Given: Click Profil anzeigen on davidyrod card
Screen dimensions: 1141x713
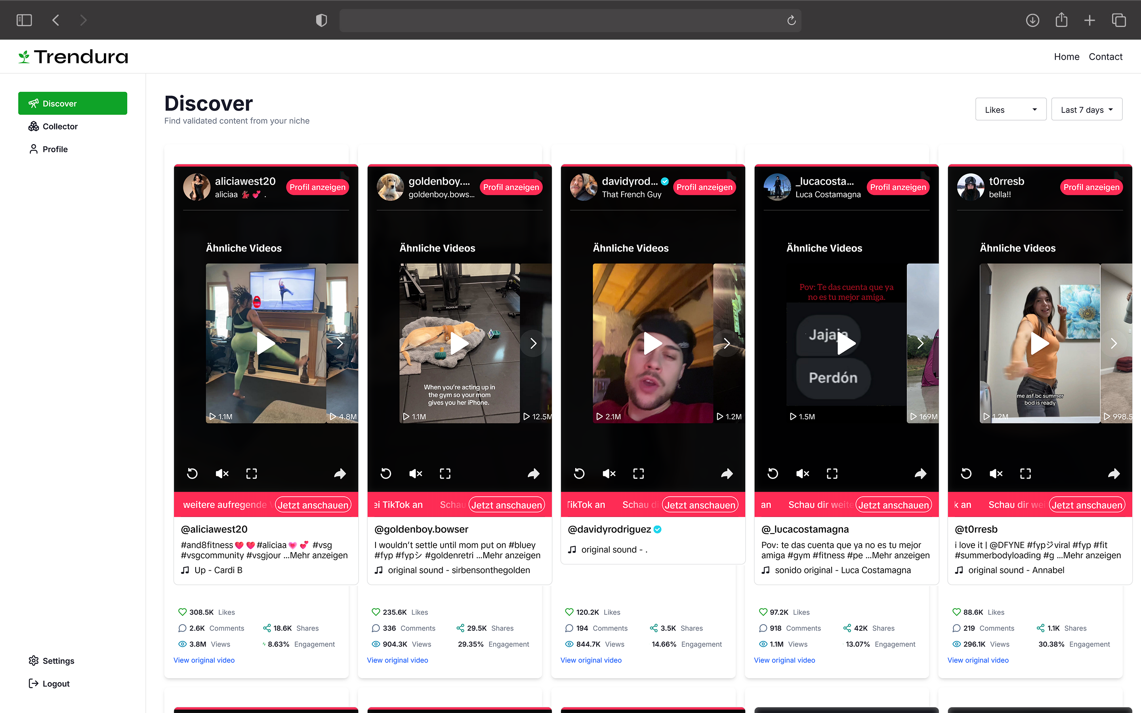Looking at the screenshot, I should (704, 187).
